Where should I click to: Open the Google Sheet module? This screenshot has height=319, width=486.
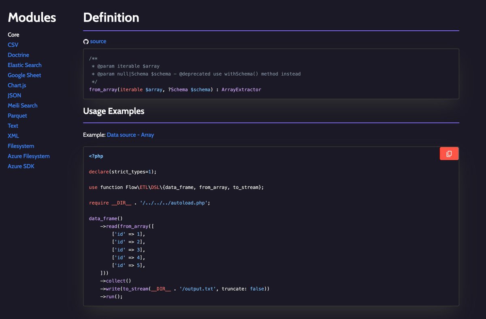click(24, 75)
